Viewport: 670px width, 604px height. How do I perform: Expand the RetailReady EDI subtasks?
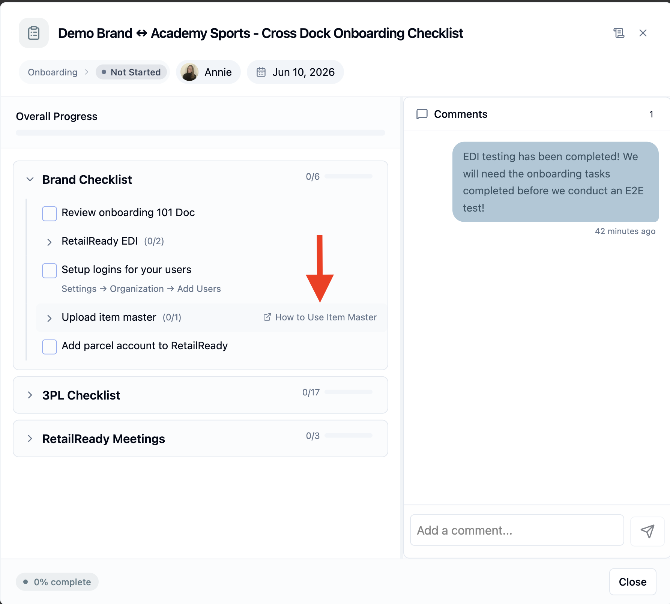click(49, 242)
